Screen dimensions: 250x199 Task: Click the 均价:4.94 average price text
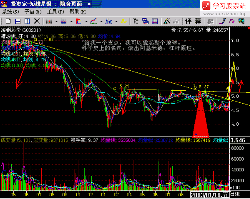tap(109, 36)
